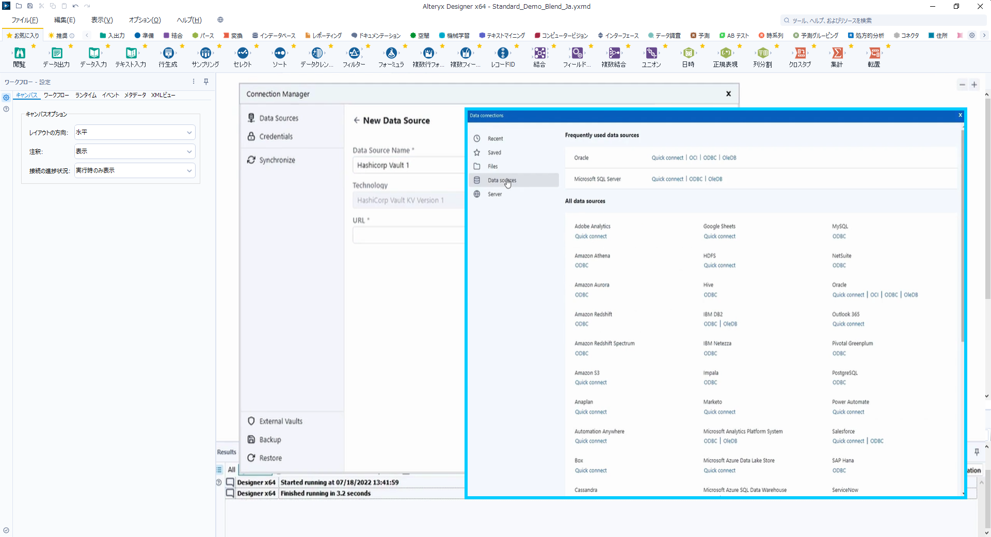Click the globe language icon in menu bar
The width and height of the screenshot is (991, 537).
(x=220, y=20)
